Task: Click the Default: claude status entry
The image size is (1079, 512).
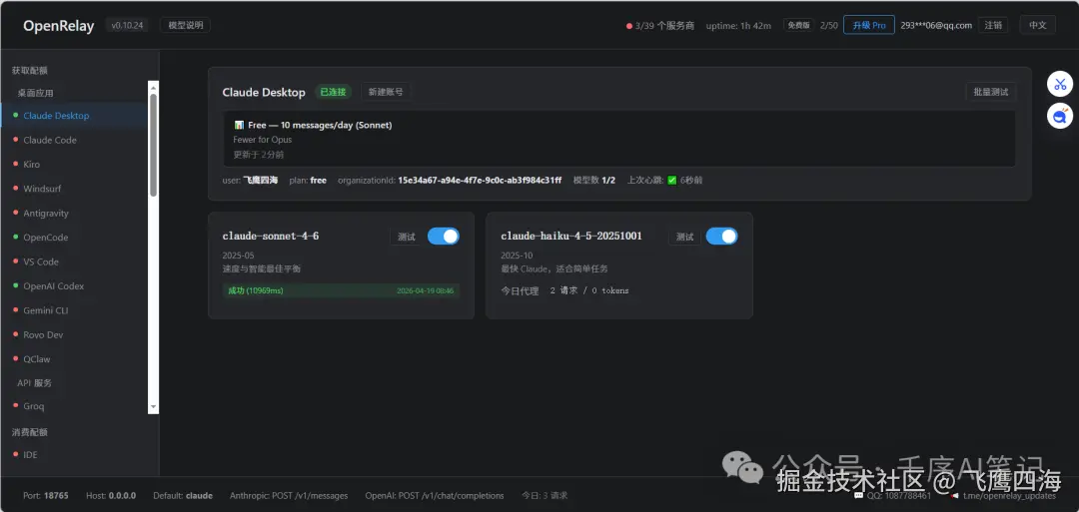Action: pyautogui.click(x=183, y=495)
